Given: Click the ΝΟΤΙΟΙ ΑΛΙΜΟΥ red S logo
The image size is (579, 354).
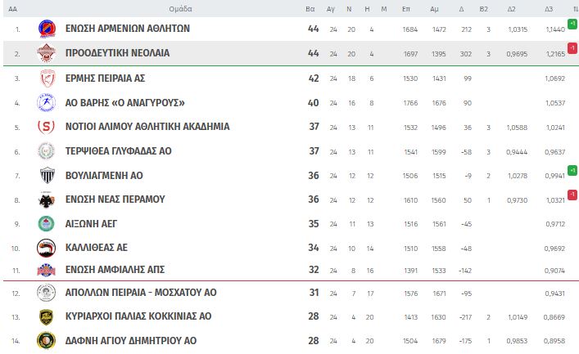Looking at the screenshot, I should pyautogui.click(x=46, y=127).
